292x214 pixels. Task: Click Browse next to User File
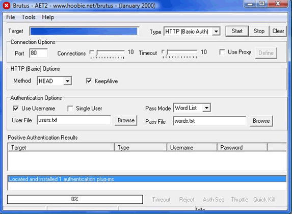(x=126, y=121)
